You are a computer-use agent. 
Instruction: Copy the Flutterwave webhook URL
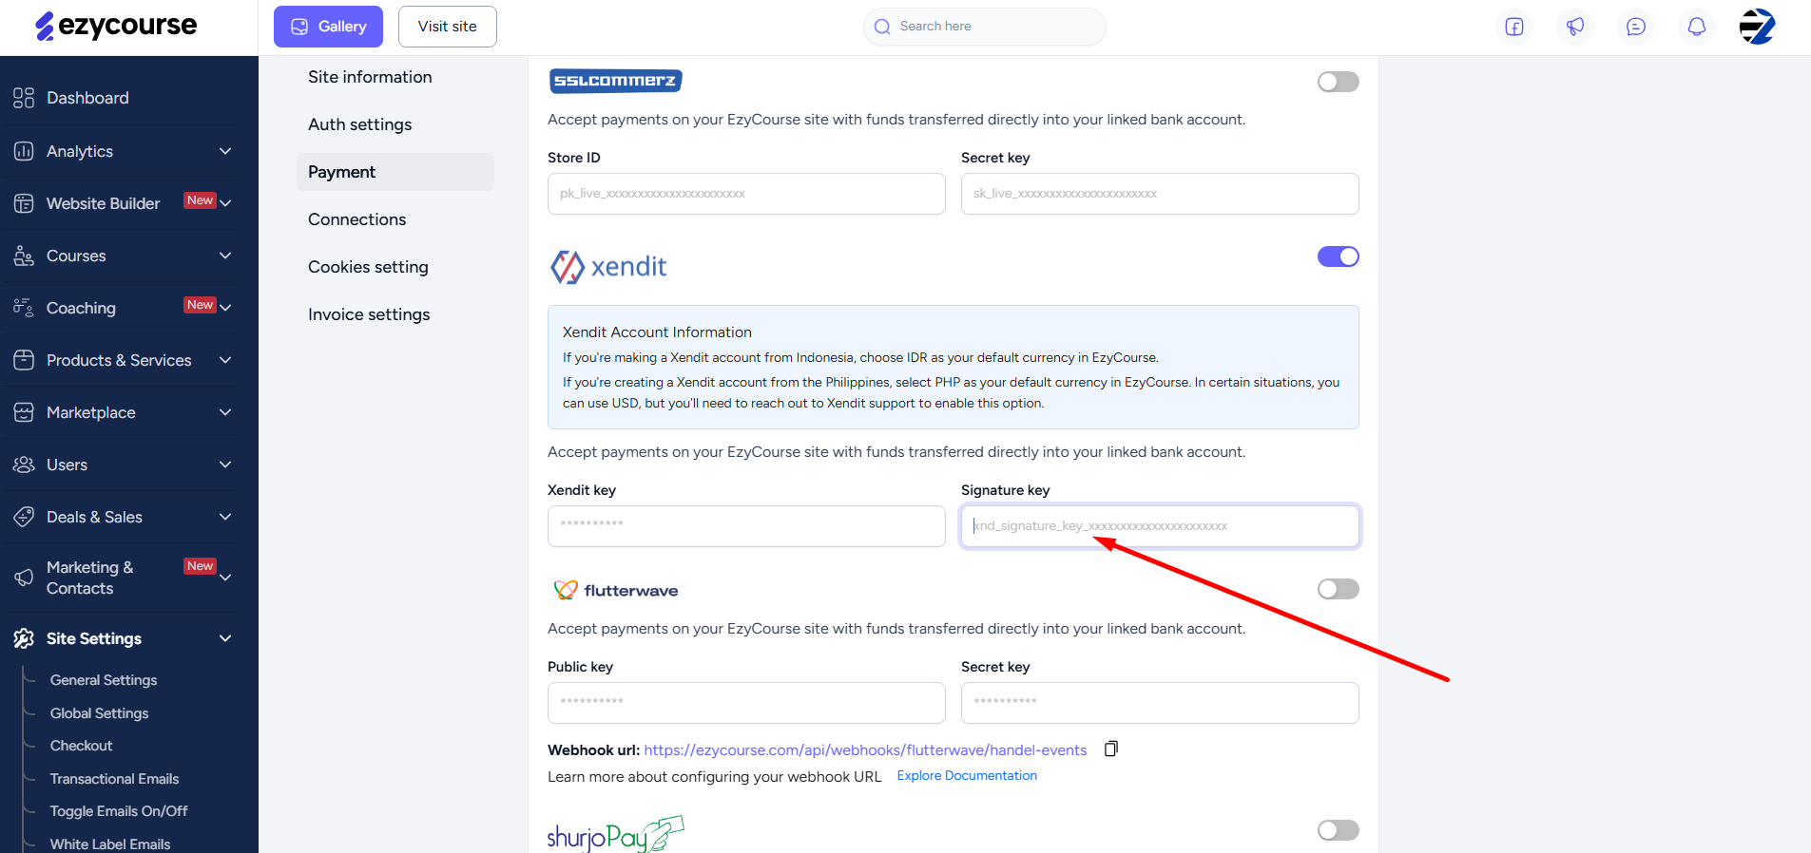[1110, 749]
